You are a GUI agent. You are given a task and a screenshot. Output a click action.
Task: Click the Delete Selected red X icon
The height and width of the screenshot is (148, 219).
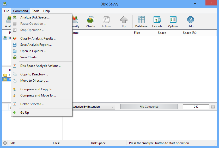[15, 104]
